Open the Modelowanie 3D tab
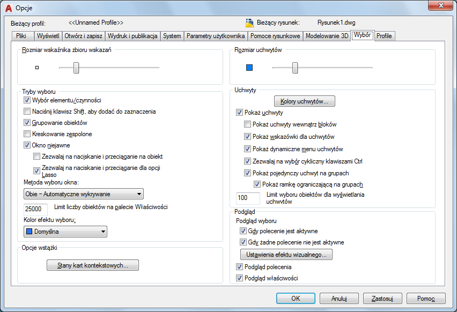The height and width of the screenshot is (312, 457). pyautogui.click(x=327, y=36)
